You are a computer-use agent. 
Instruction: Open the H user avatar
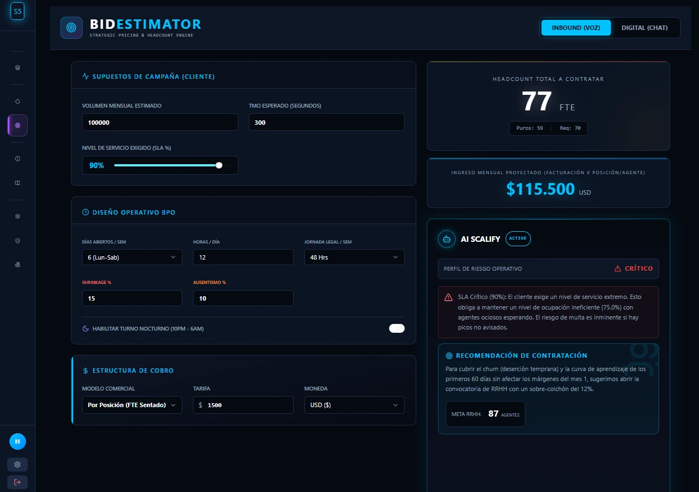18,442
